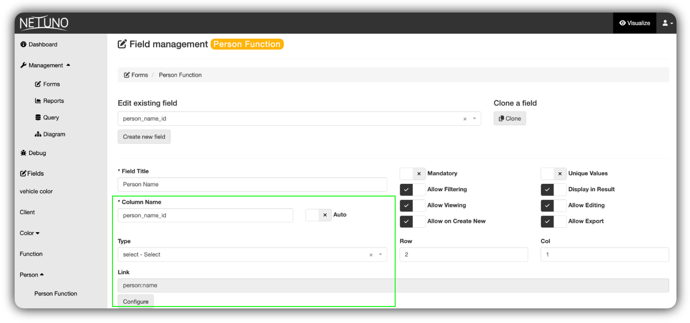Open the Type select dropdown
This screenshot has height=323, width=690.
point(252,255)
